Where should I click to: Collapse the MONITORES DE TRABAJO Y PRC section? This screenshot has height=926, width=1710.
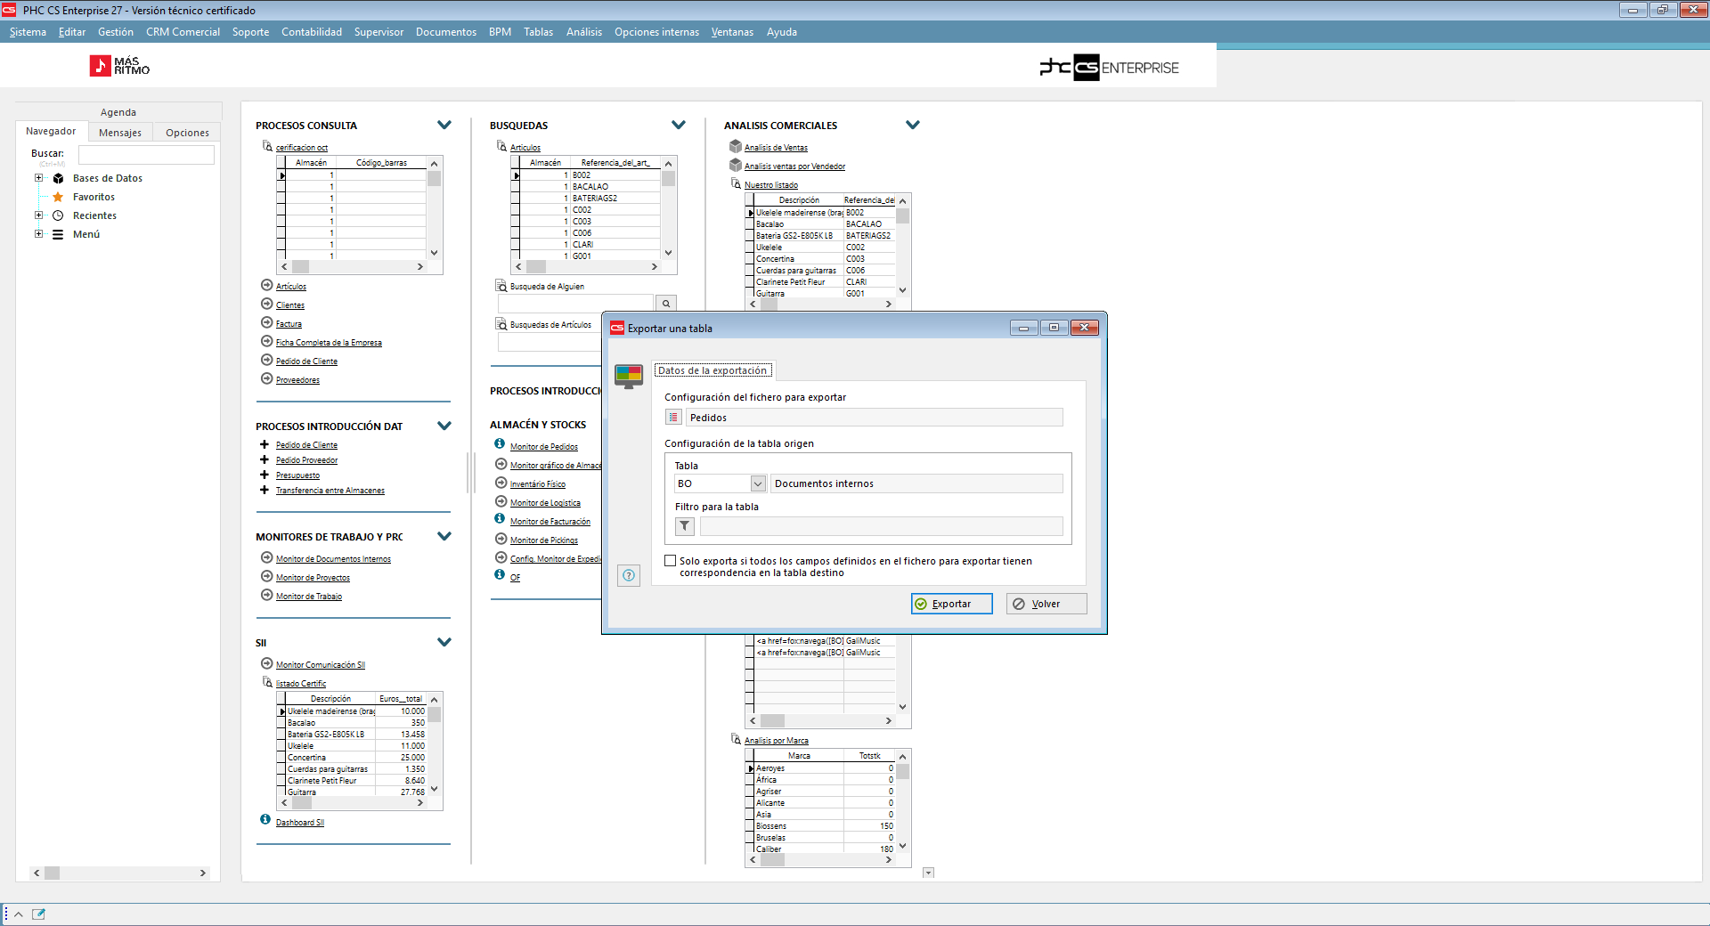tap(444, 536)
